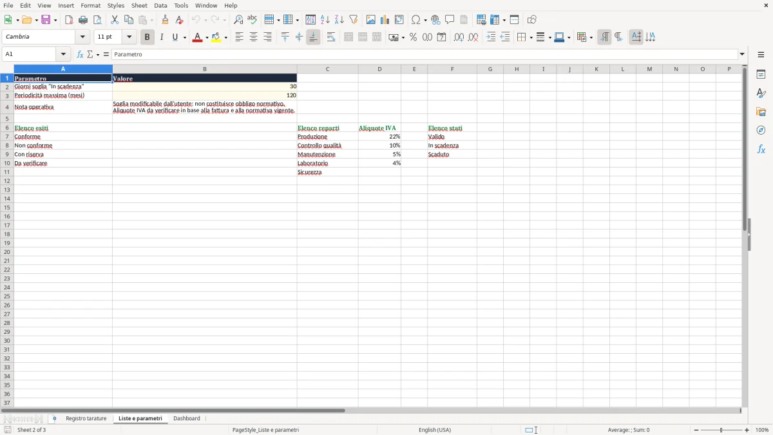Expand the formula bar
This screenshot has width=773, height=435.
(x=742, y=55)
